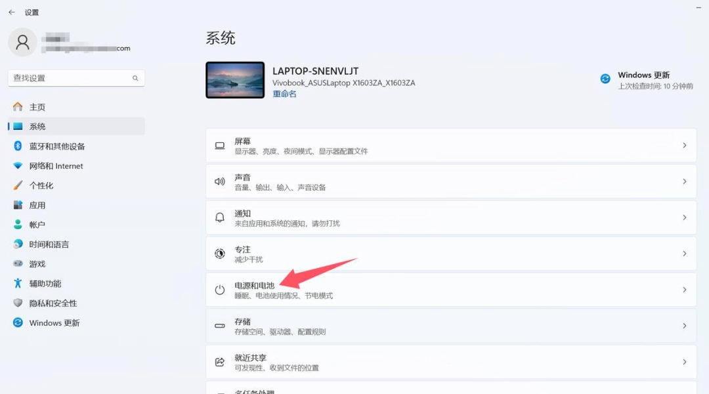Viewport: 709px width, 394px height.
Task: Open 存储 settings via its chevron
Action: [x=685, y=326]
